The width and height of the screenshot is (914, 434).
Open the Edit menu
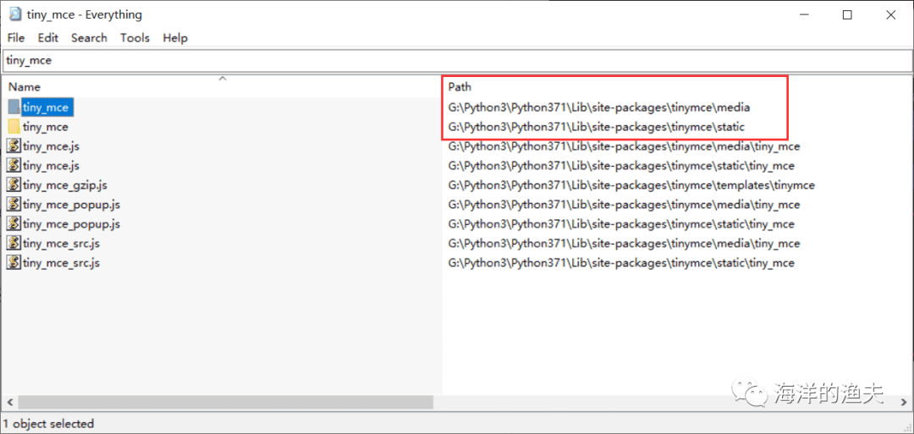coord(47,38)
